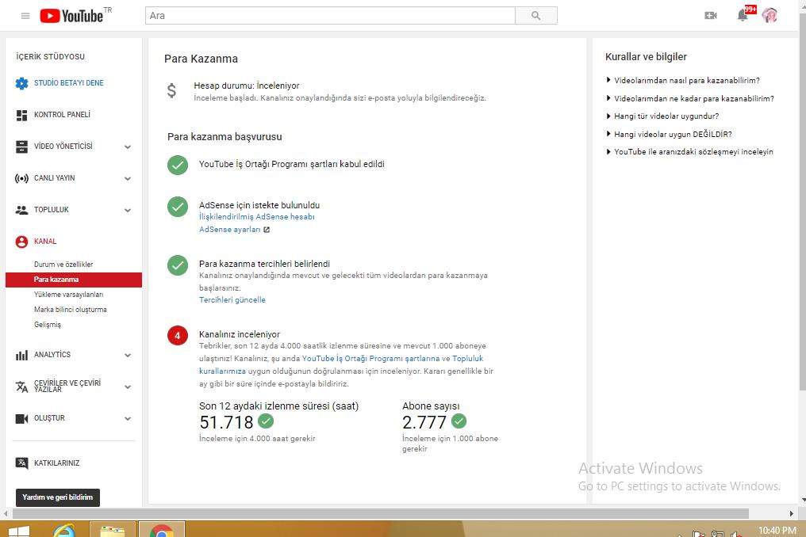
Task: Click the Video Yöneticisi icon
Action: pyautogui.click(x=21, y=147)
